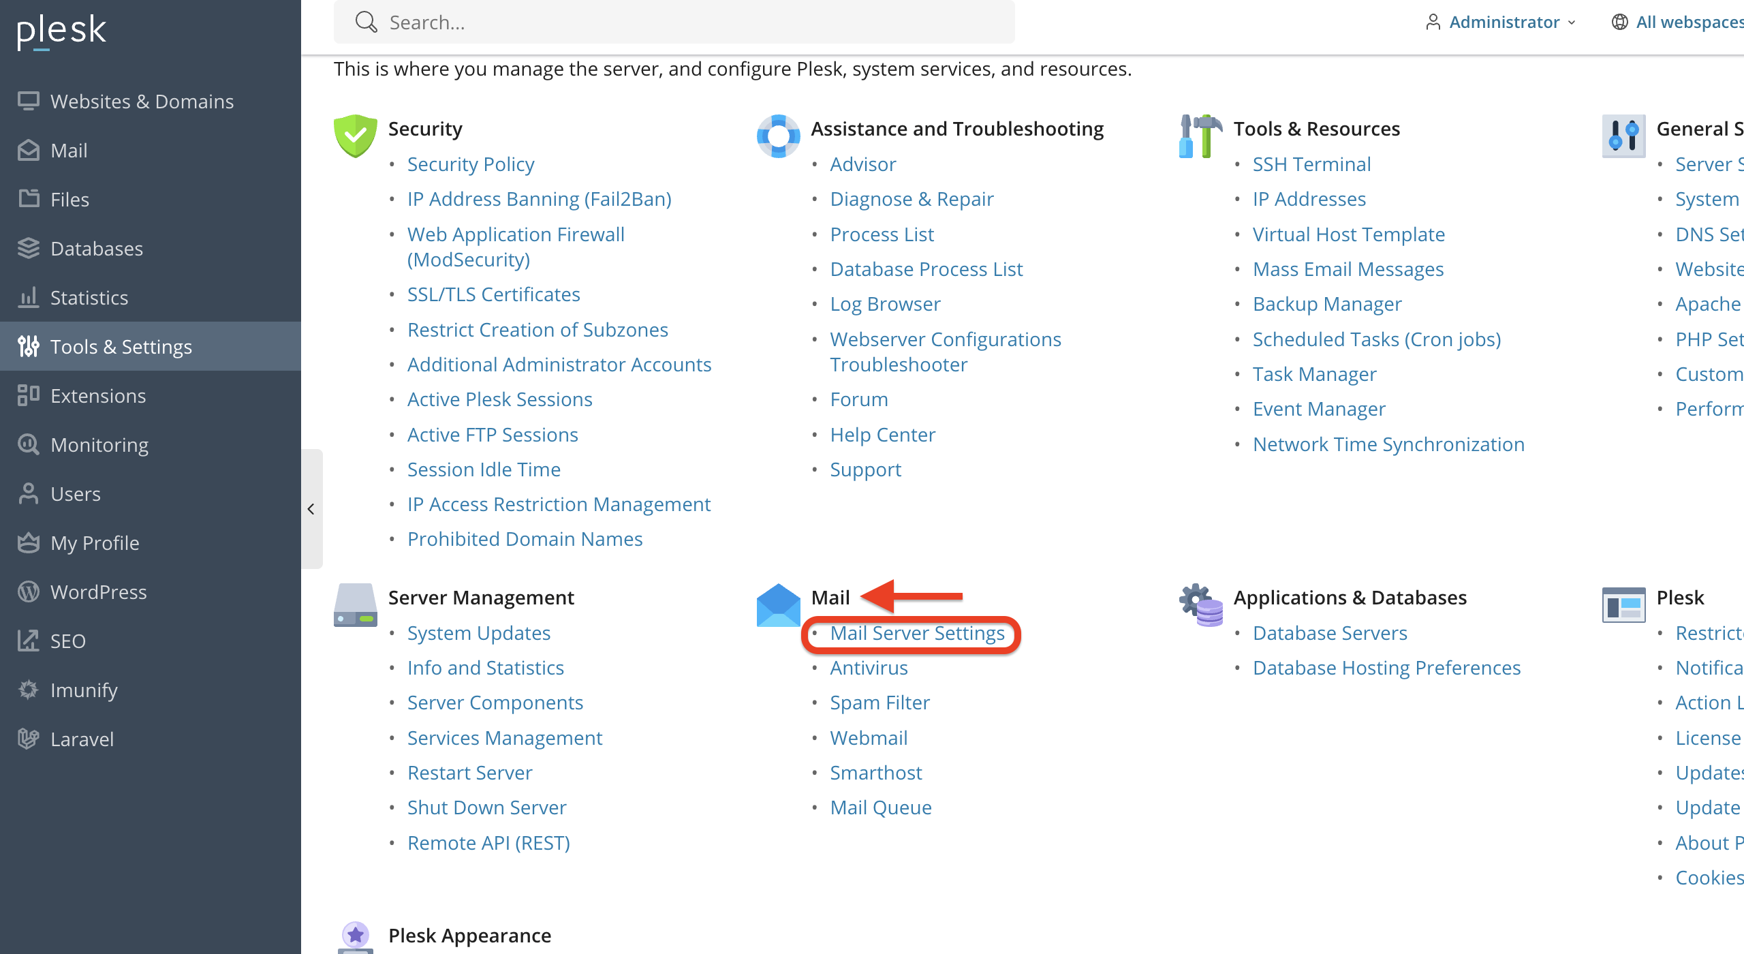Click the Tools & Resources hammer icon
This screenshot has height=954, width=1744.
point(1200,136)
